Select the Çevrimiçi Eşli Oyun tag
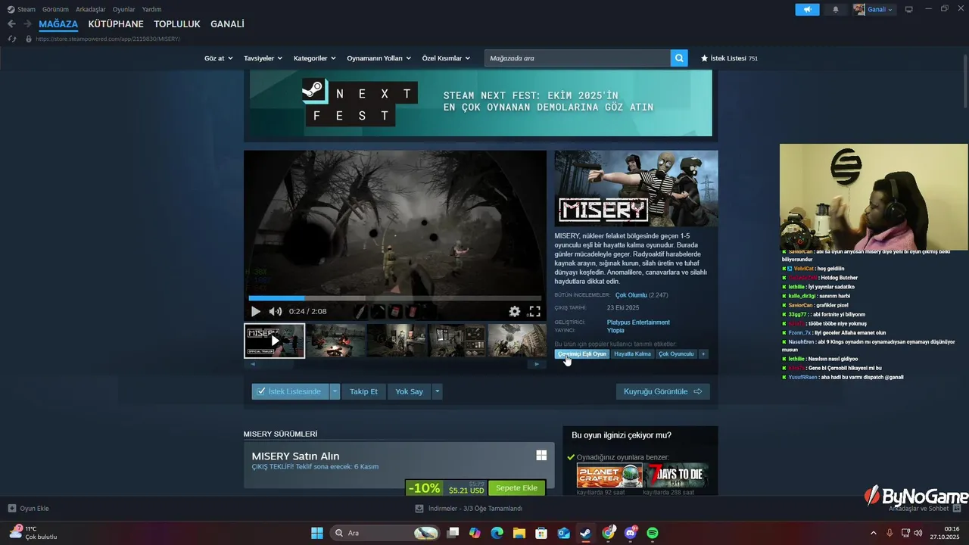969x545 pixels. (582, 353)
